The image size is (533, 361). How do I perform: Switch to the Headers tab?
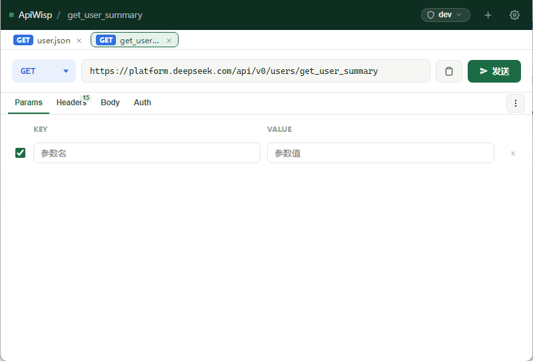point(71,103)
